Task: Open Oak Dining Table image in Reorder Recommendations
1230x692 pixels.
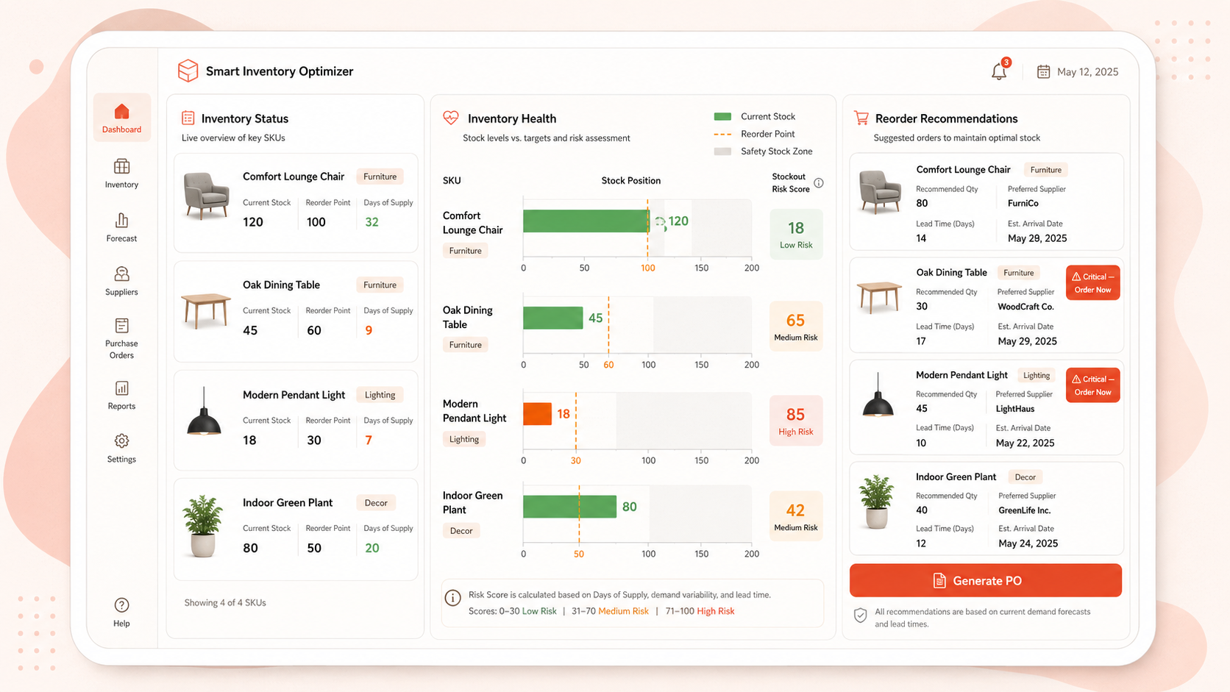Action: (879, 297)
